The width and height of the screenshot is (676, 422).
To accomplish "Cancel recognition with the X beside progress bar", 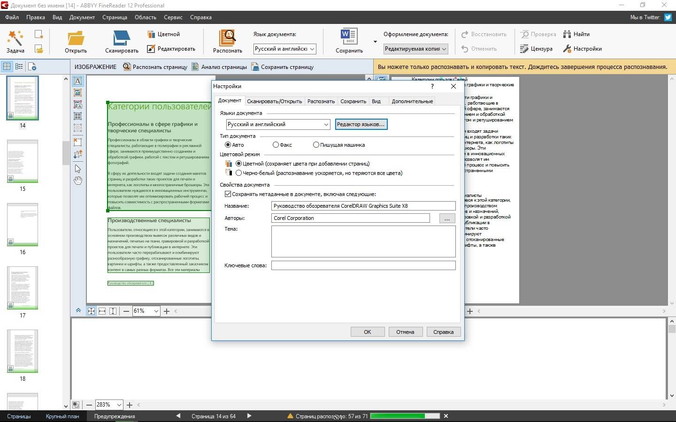I will 446,415.
